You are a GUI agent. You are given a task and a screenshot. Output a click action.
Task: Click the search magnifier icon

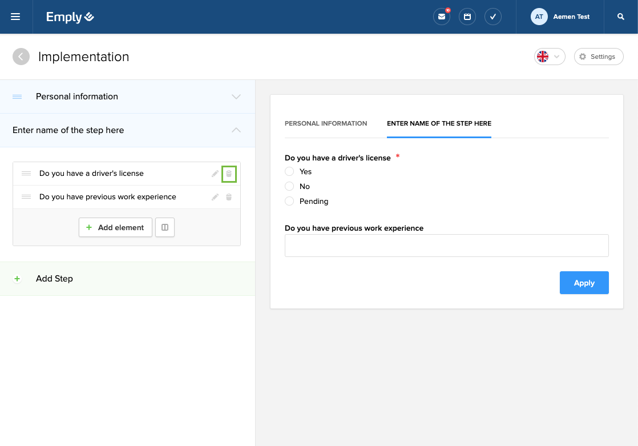(x=621, y=17)
